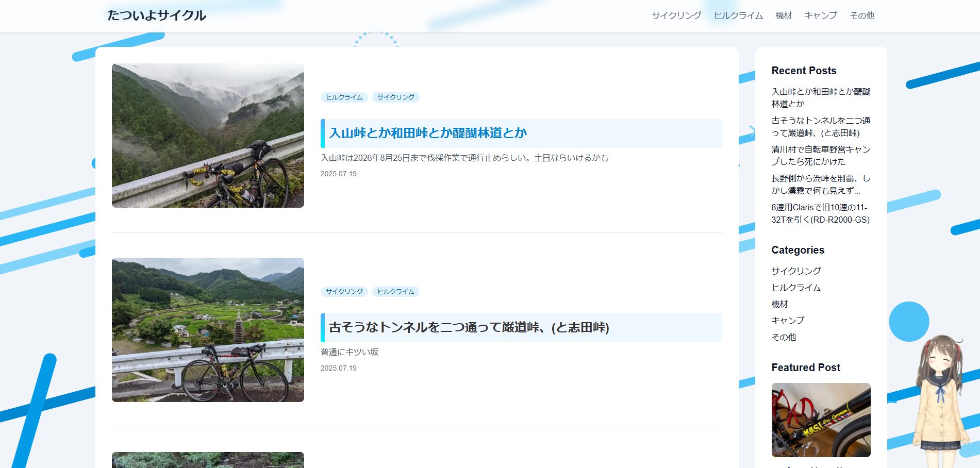Image resolution: width=980 pixels, height=468 pixels.
Task: Open post title 入山峠とか和田峠とか醍醐林道とか
Action: coord(427,133)
